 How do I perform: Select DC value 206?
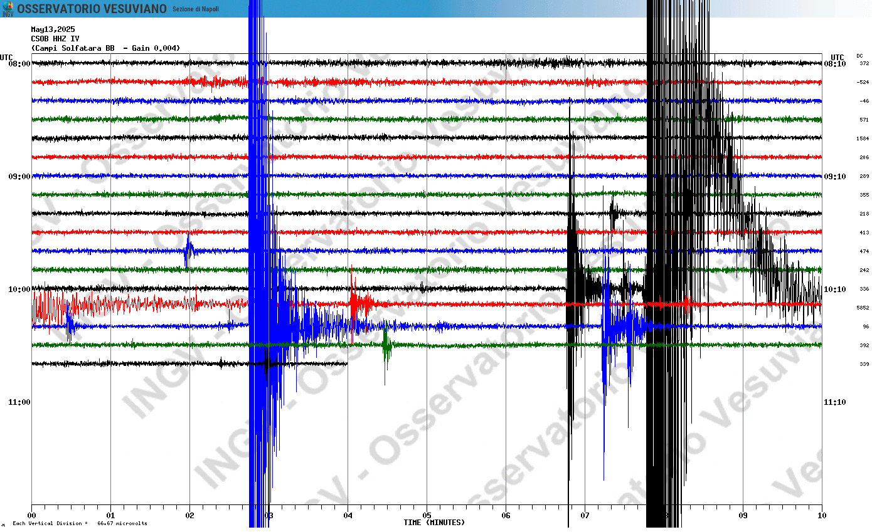pos(864,157)
